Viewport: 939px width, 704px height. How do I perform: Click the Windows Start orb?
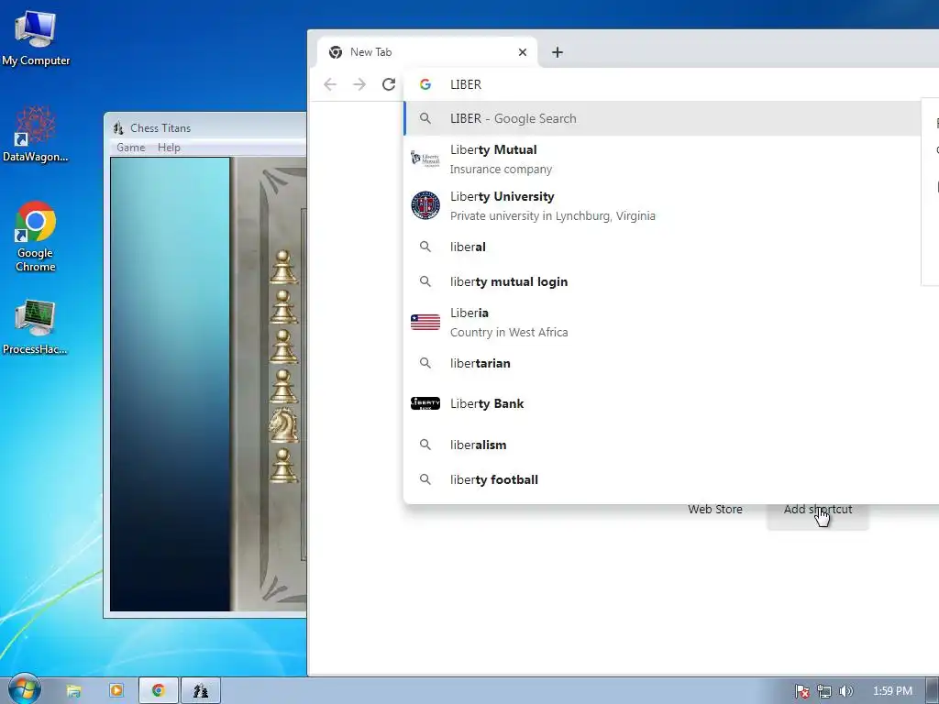24,690
